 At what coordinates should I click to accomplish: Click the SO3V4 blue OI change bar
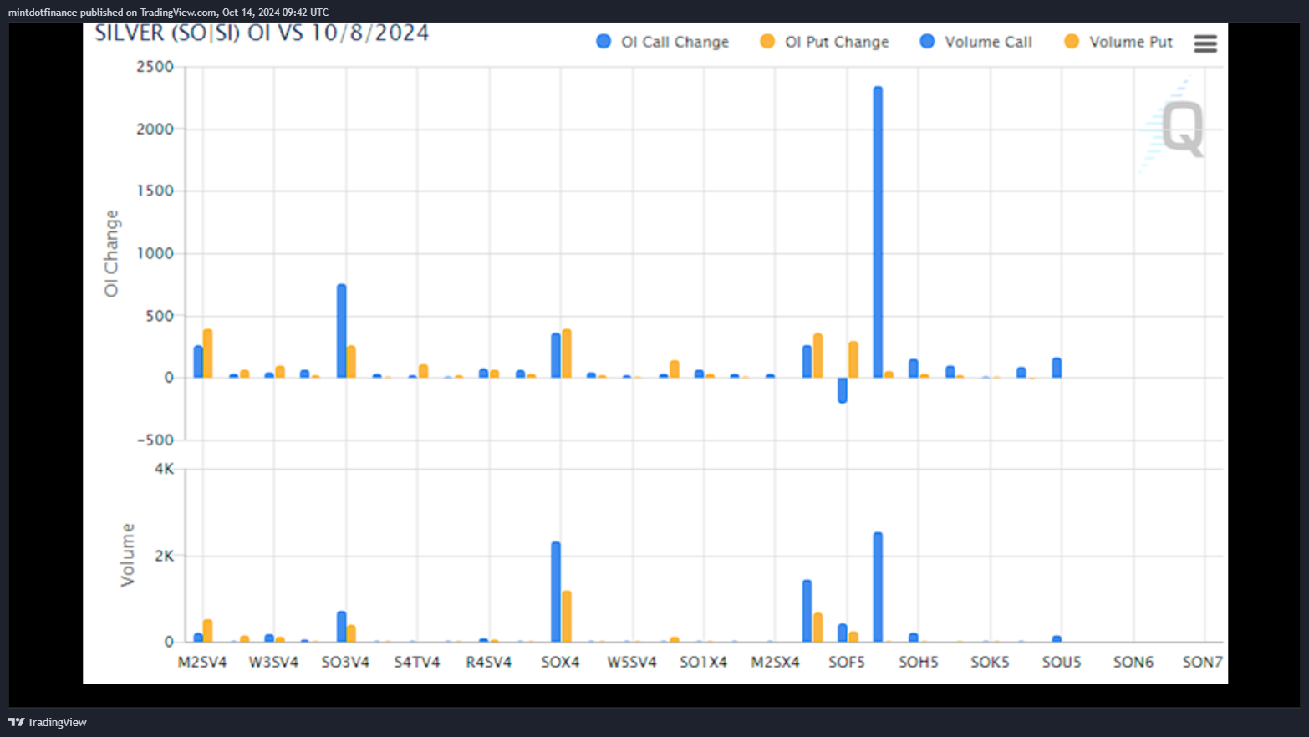pyautogui.click(x=341, y=331)
